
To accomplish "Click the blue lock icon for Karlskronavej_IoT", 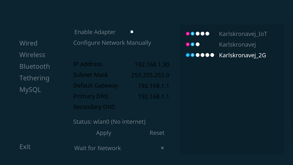I will [192, 34].
